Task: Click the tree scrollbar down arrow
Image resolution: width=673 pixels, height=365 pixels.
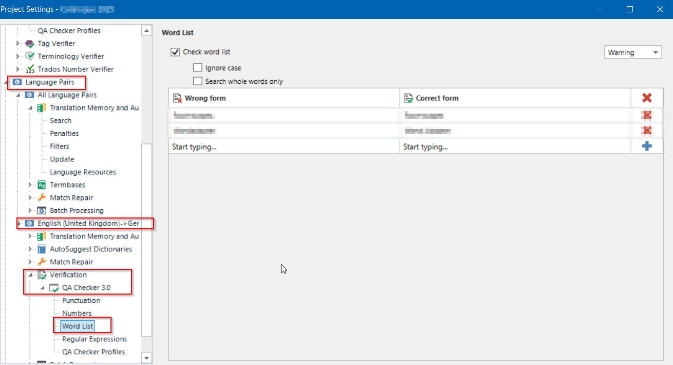Action: 146,358
